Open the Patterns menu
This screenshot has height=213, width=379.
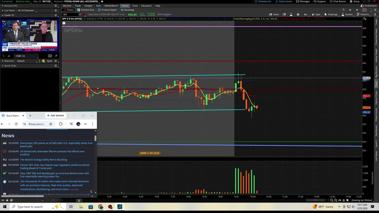point(363,14)
